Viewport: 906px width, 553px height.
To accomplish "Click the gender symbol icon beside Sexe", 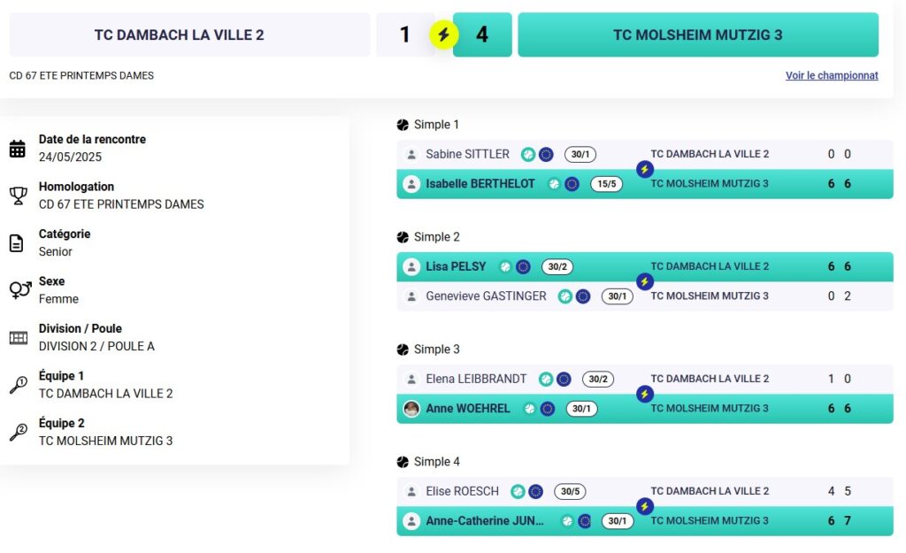I will tap(19, 289).
